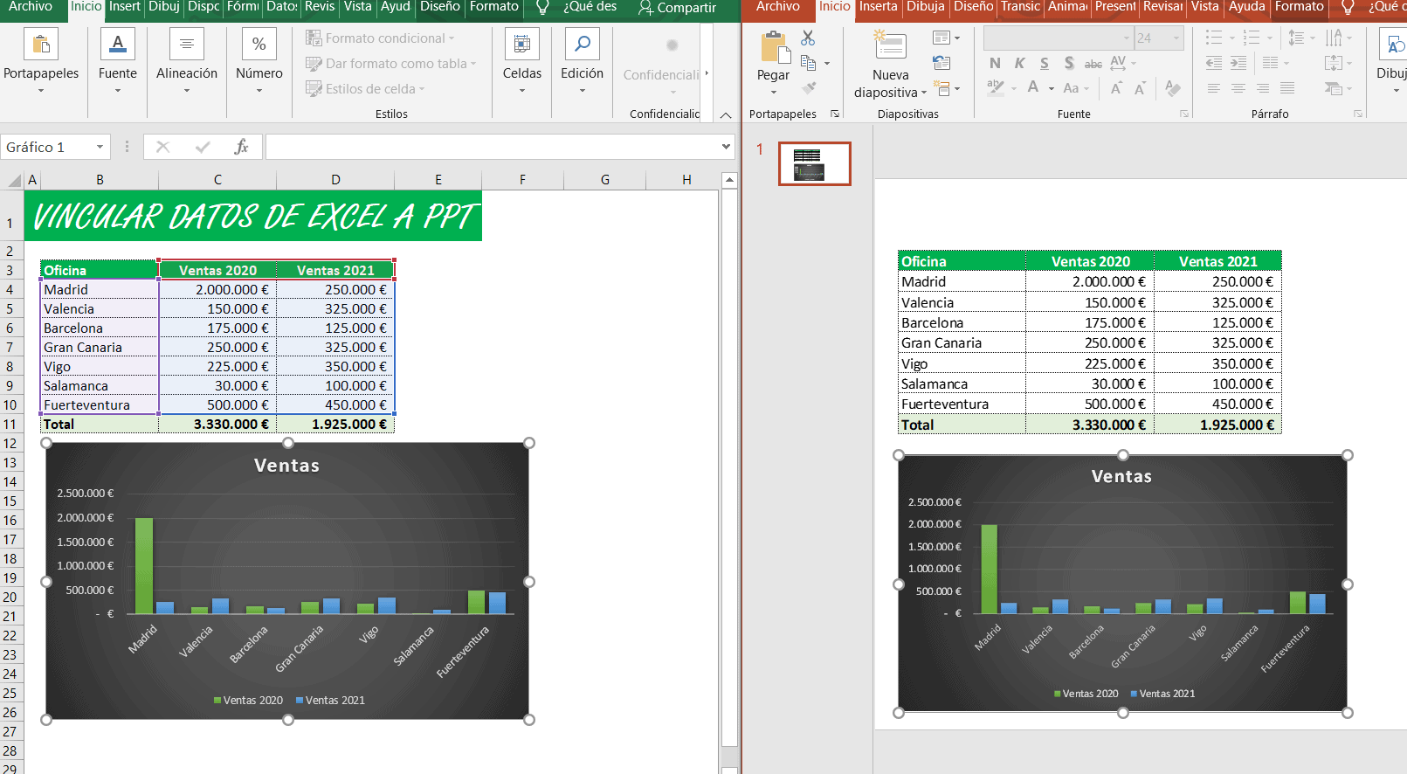Image resolution: width=1407 pixels, height=774 pixels.
Task: Toggle bold N in PowerPoint font group
Action: pyautogui.click(x=995, y=63)
